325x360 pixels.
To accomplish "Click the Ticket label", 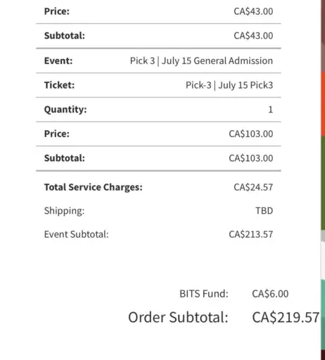I will (x=59, y=85).
